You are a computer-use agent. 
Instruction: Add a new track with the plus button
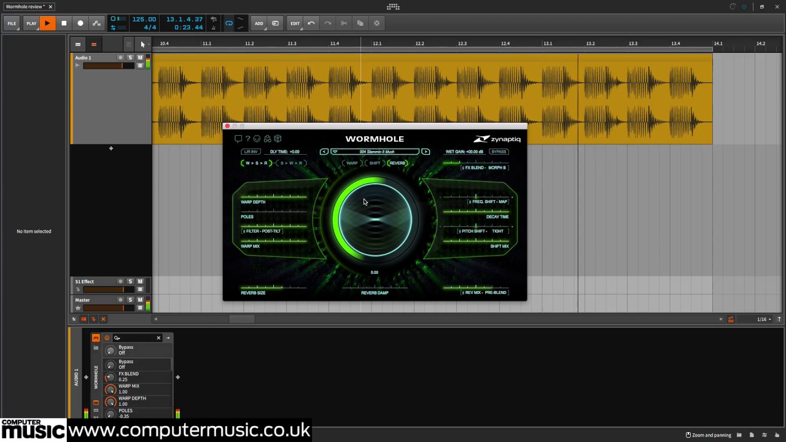pos(111,149)
